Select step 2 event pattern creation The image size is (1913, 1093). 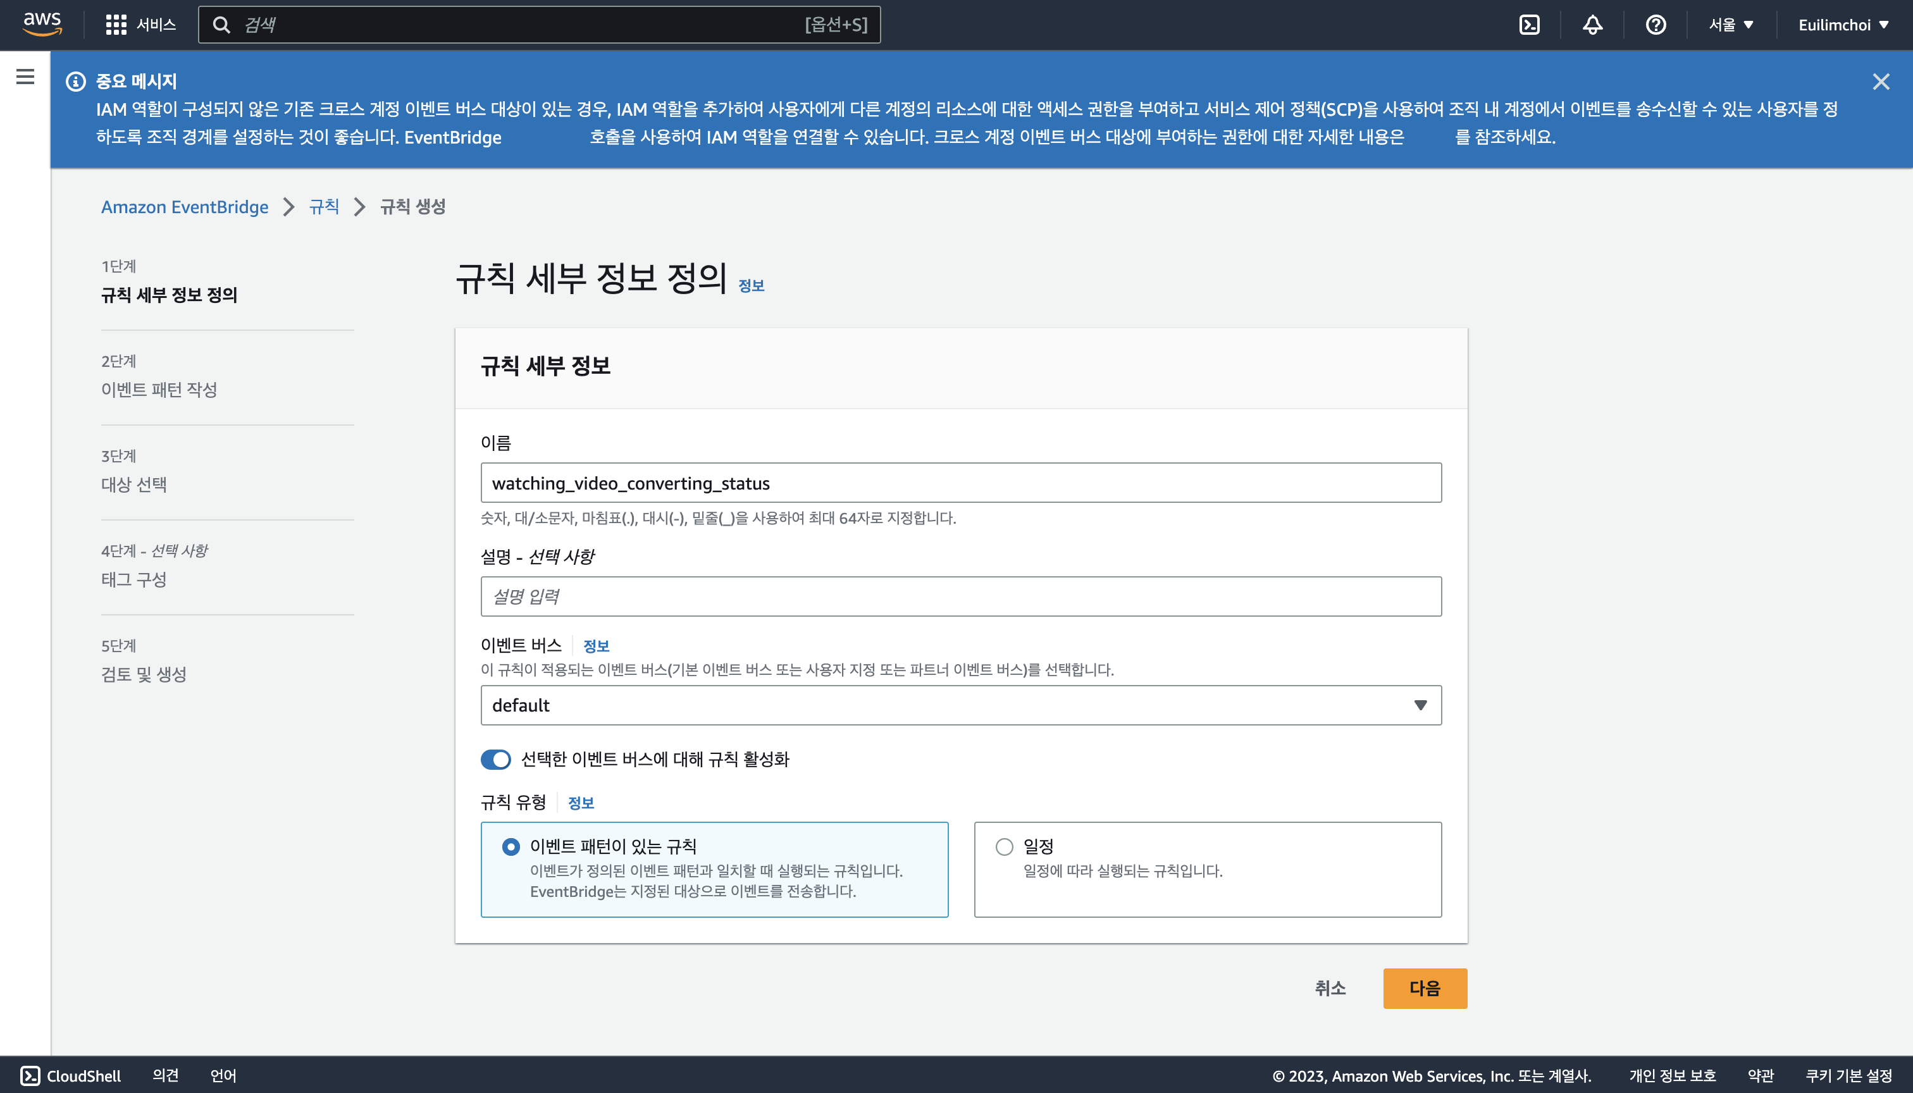pos(159,389)
